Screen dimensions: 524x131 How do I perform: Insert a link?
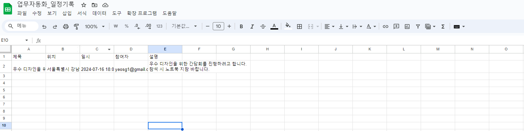385,26
